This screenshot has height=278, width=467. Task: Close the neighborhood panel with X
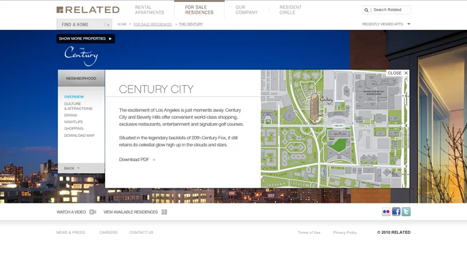[x=406, y=73]
